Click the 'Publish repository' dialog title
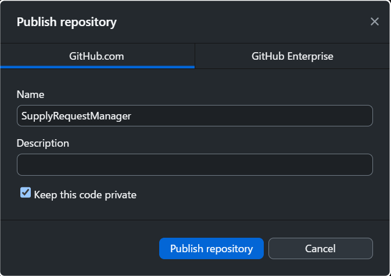This screenshot has height=276, width=391. click(66, 22)
